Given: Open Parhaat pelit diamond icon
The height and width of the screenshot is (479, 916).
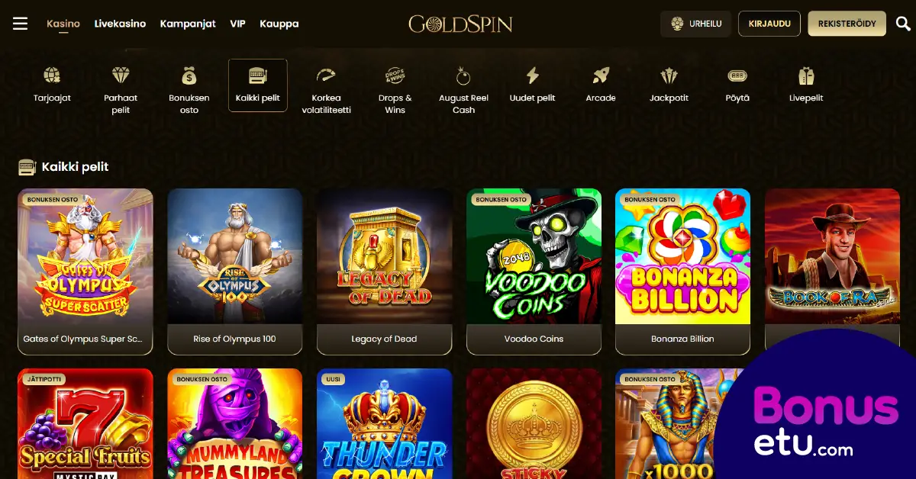Looking at the screenshot, I should click(x=121, y=75).
